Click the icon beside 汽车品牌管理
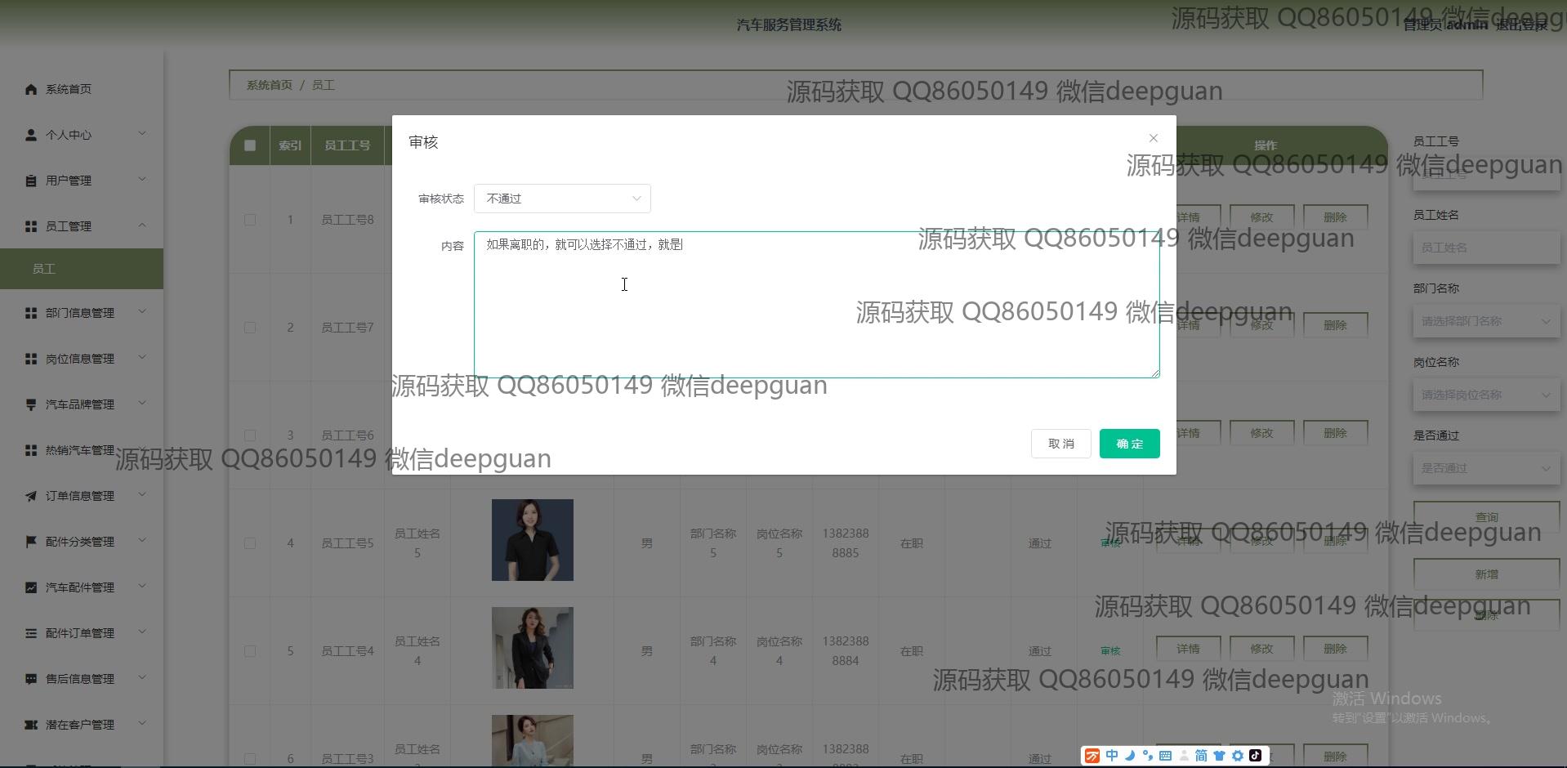 [x=31, y=404]
